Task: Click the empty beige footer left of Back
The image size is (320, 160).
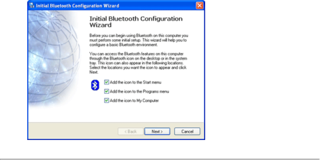Action: [x=73, y=131]
